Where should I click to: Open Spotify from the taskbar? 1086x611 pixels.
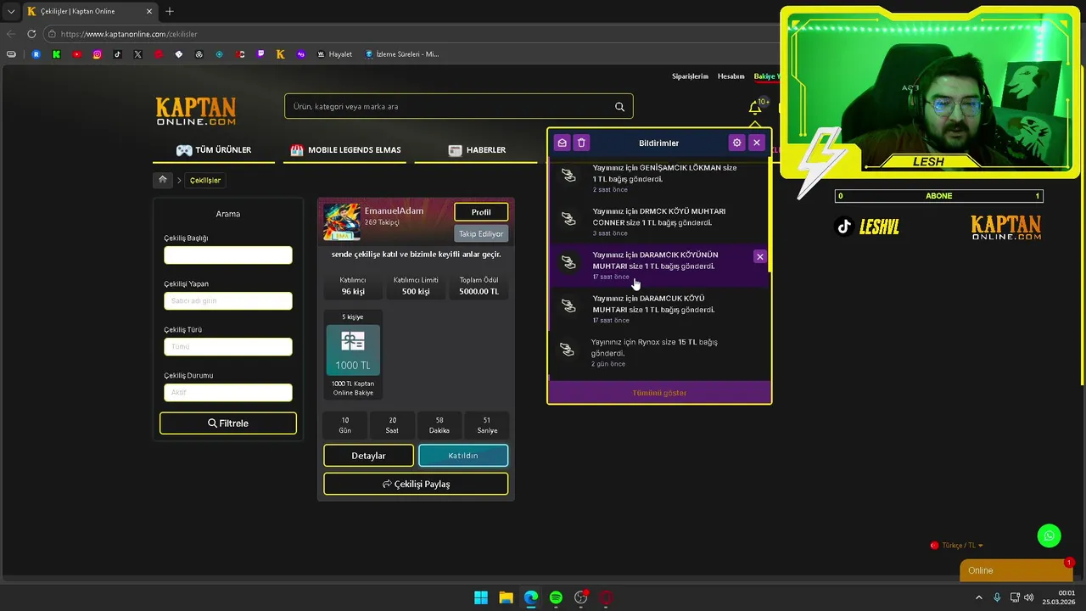[556, 597]
